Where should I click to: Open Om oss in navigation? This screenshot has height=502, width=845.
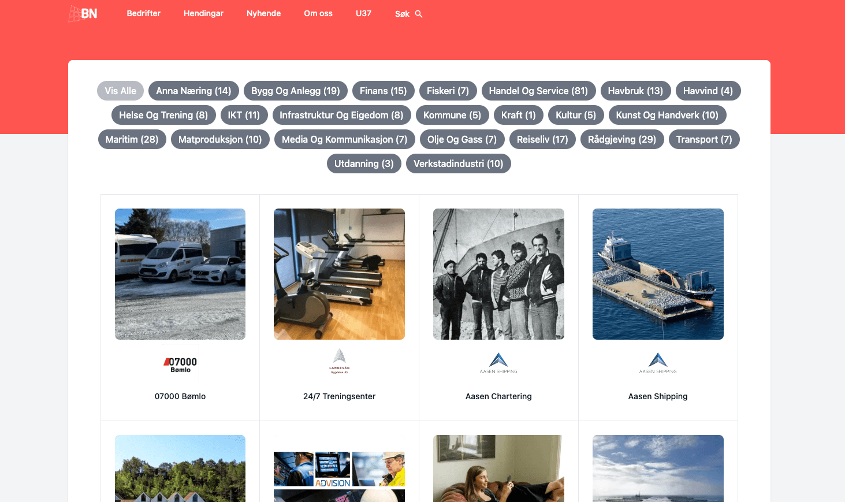tap(318, 13)
